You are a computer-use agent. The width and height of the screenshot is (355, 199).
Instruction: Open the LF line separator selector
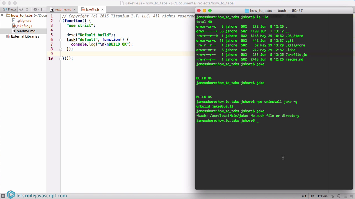pyautogui.click(x=312, y=196)
